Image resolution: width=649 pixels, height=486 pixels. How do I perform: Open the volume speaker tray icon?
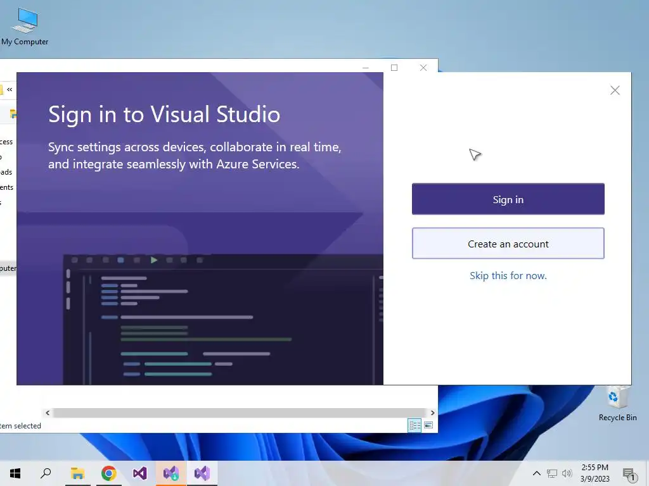coord(567,473)
